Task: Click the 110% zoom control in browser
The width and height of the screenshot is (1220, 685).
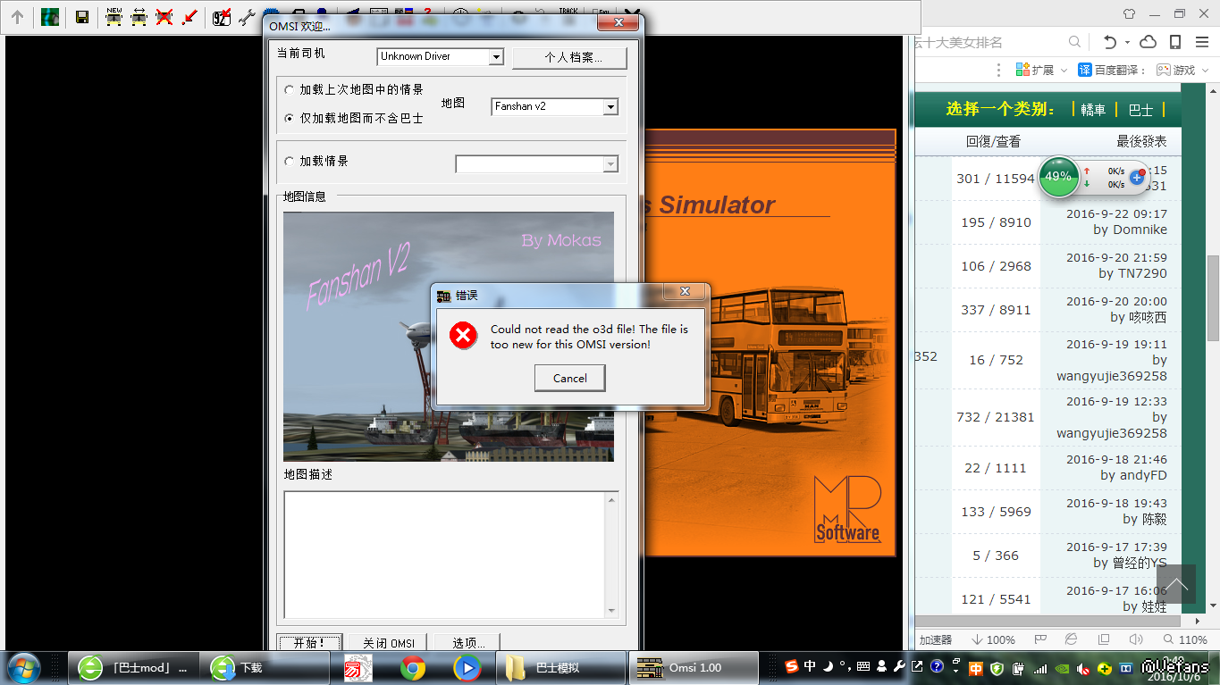Action: pos(1185,639)
